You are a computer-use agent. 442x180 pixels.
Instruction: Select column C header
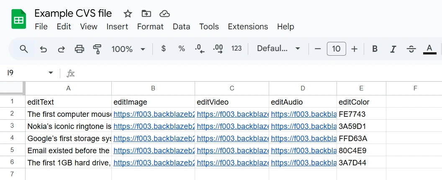point(232,88)
